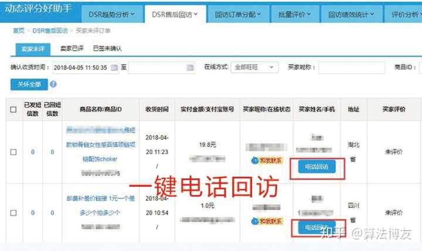Click the 湖北省 address cell

(353, 152)
